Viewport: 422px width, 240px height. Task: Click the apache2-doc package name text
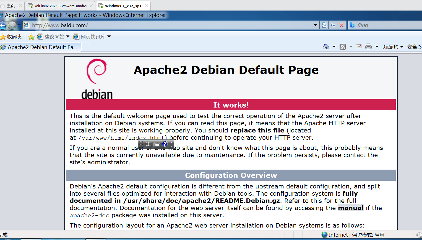tap(89, 215)
